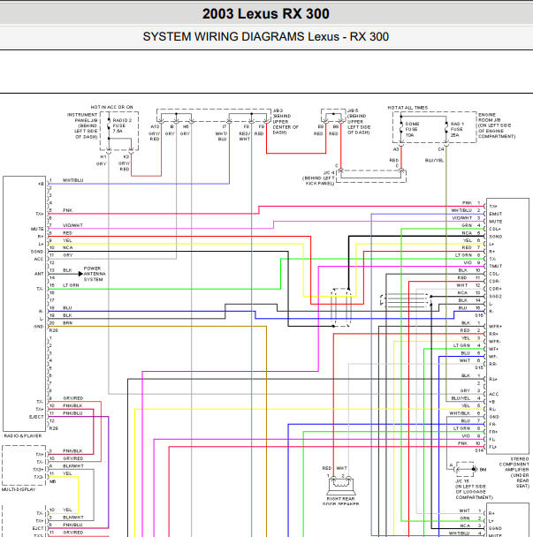Click "WHT/BLU" wire label at radio pin 1

point(72,180)
